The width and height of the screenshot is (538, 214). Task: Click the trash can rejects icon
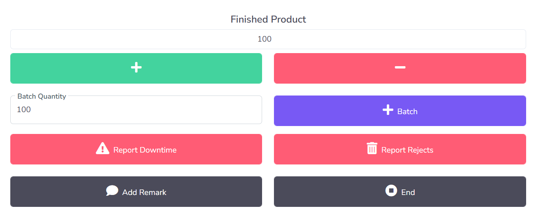click(372, 149)
